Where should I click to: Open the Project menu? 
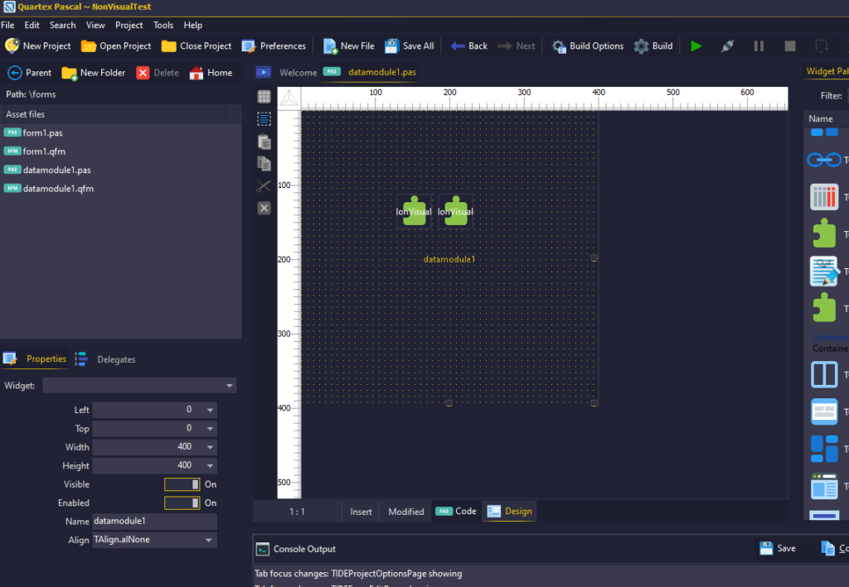[x=129, y=26]
